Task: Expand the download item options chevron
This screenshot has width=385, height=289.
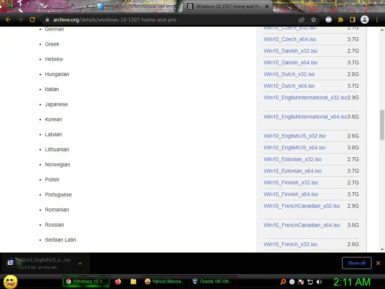Action: pos(80,263)
